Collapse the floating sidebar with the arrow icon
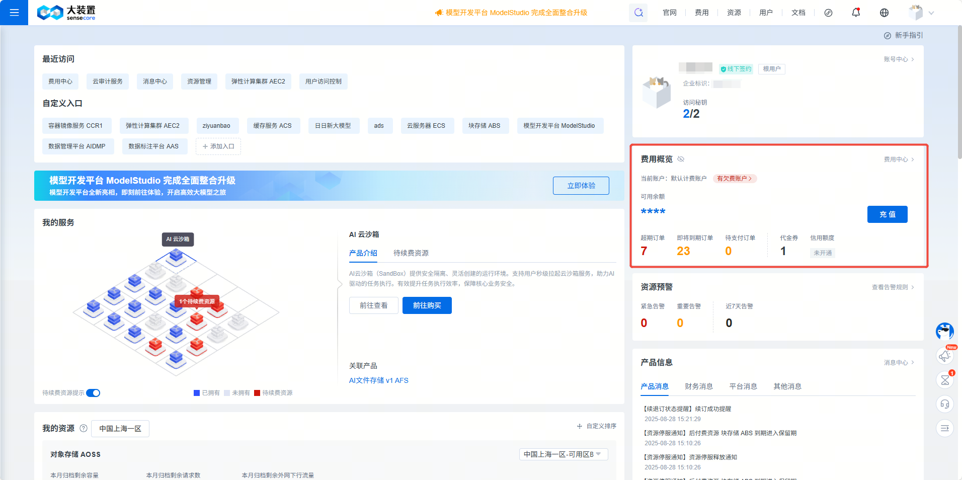962x480 pixels. tap(944, 428)
